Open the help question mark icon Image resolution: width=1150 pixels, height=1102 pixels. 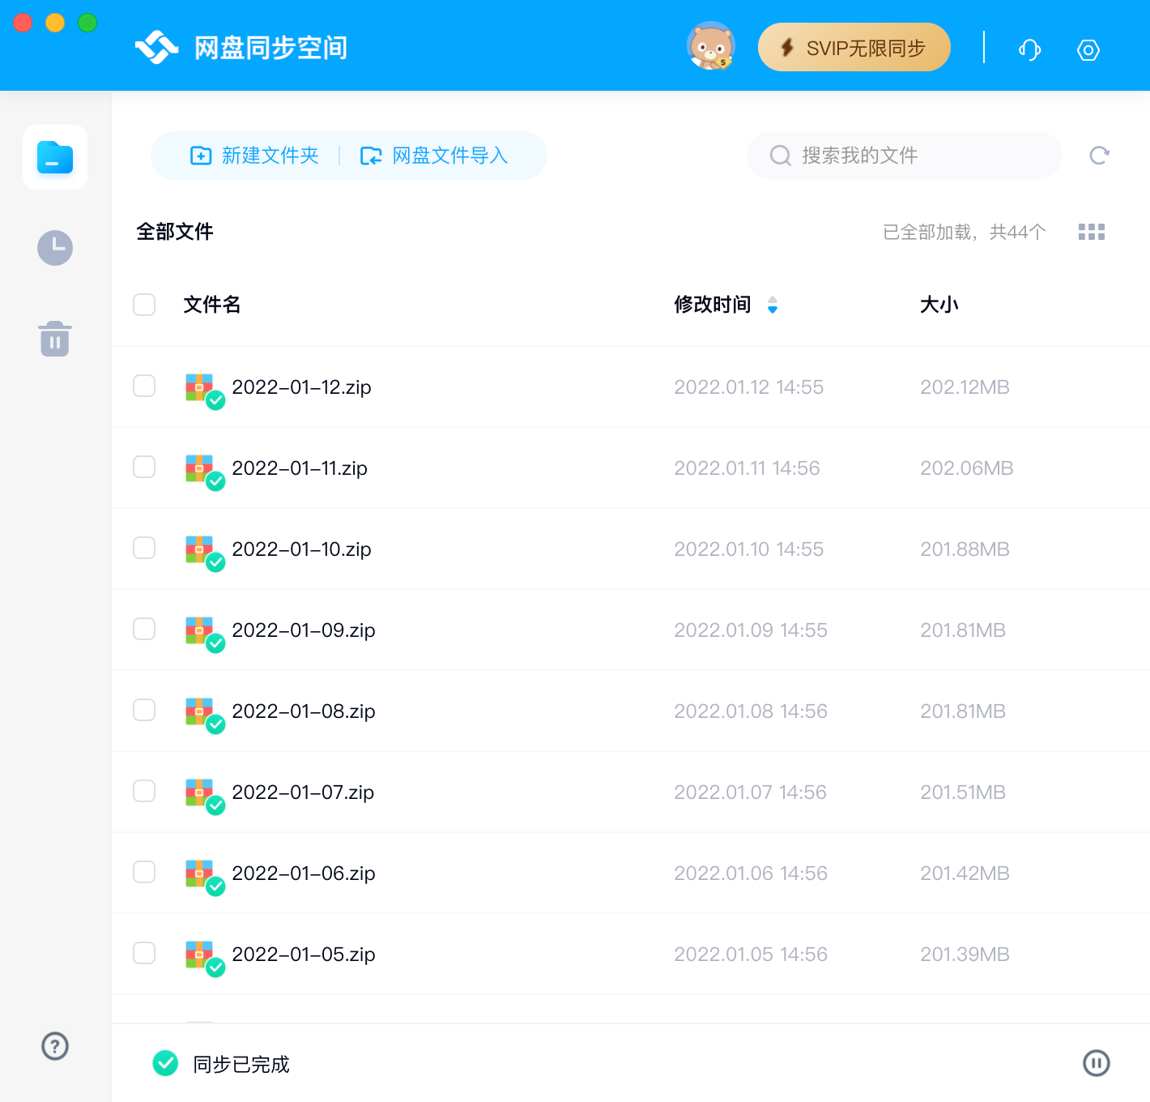click(54, 1046)
